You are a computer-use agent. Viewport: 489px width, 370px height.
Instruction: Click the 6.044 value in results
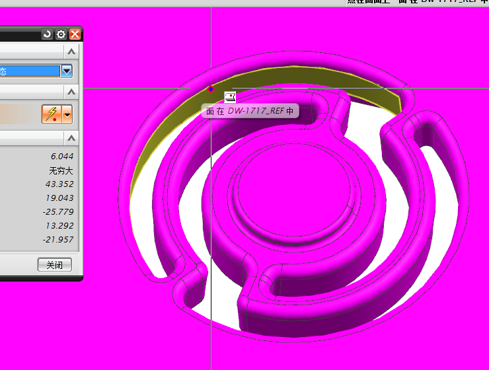click(61, 157)
